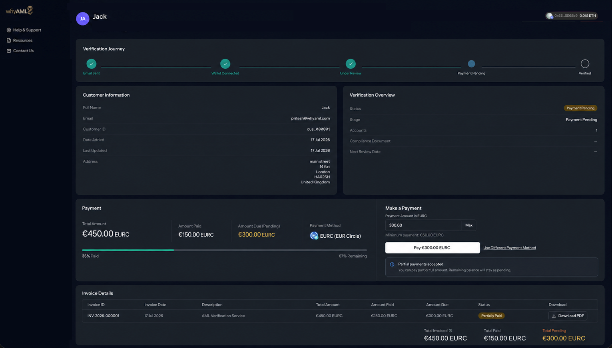The width and height of the screenshot is (612, 348).
Task: Click AML Verification Service description cell
Action: [223, 316]
